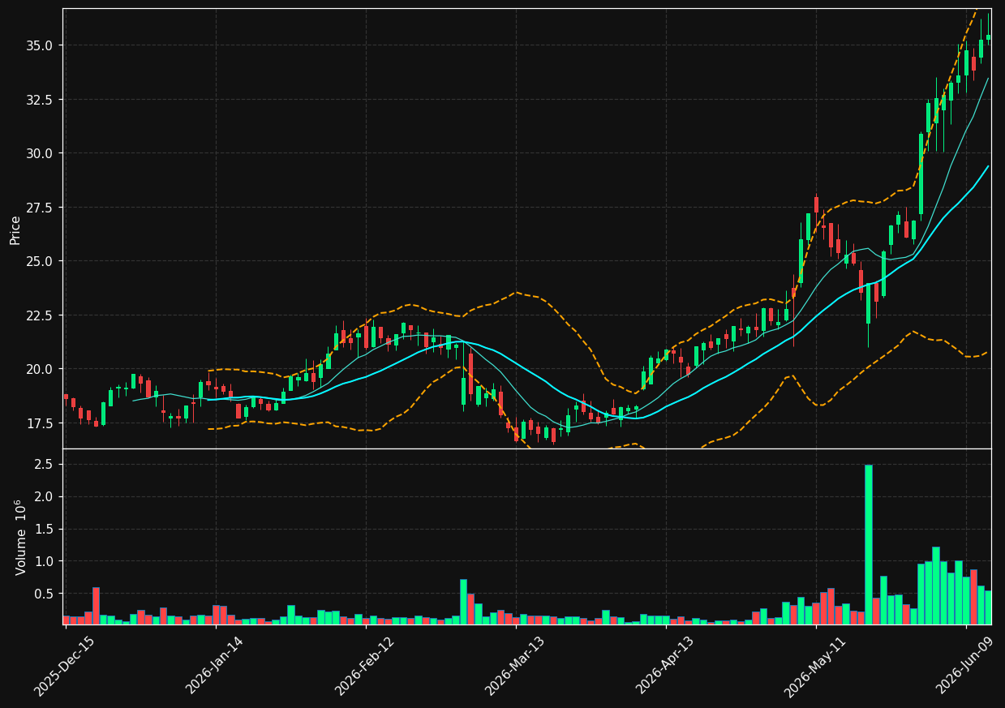Click the 22.5 price axis tick
The height and width of the screenshot is (708, 1005).
click(41, 315)
